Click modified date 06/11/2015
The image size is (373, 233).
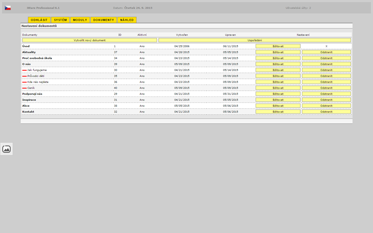pos(230,46)
